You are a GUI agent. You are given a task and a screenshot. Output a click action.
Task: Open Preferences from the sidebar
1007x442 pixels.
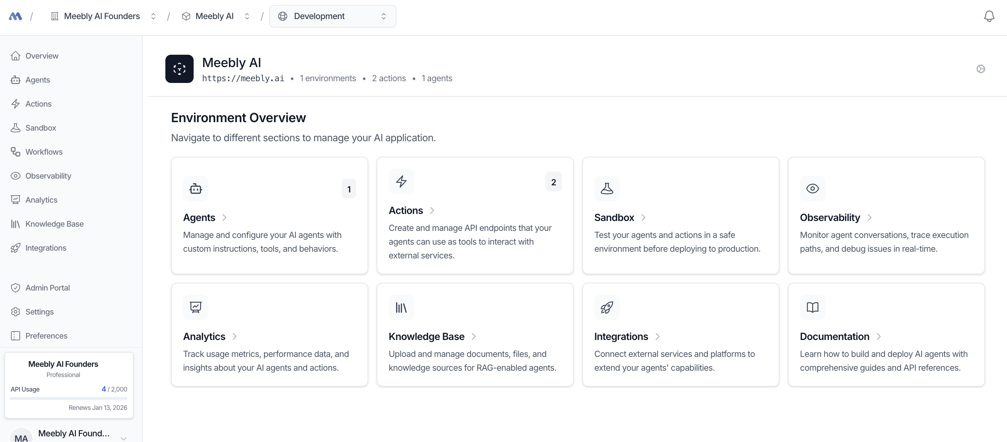[46, 335]
